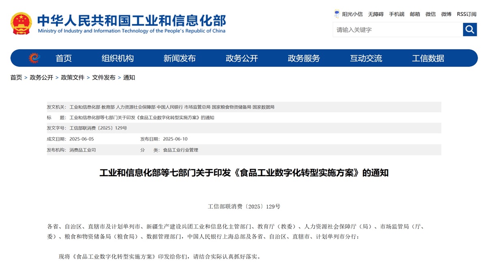
Task: Click the magnifying glass search button
Action: click(470, 30)
